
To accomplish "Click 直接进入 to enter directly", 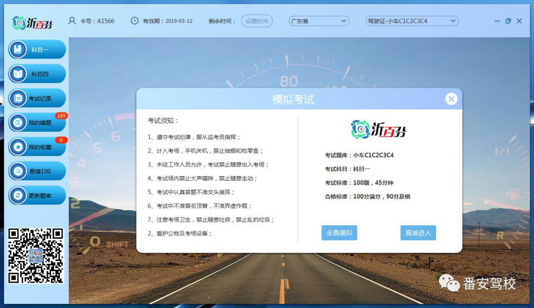I will (418, 233).
